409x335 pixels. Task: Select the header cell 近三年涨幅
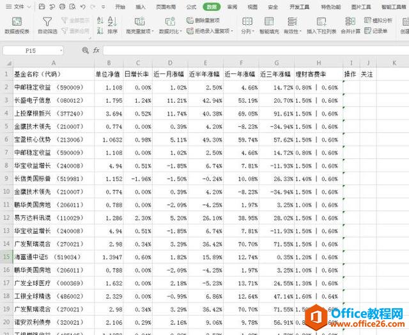click(277, 74)
